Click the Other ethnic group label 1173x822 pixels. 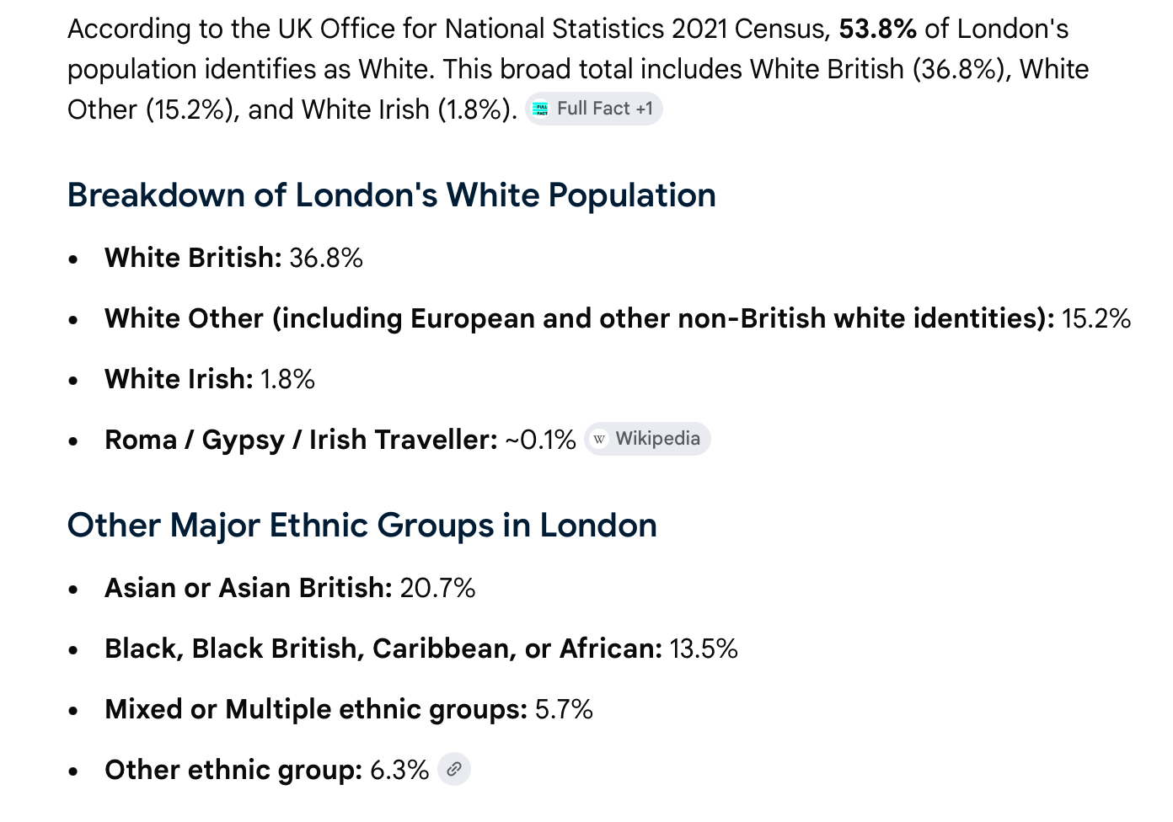[x=233, y=770]
